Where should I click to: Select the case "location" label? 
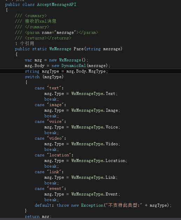pyautogui.click(x=54, y=155)
